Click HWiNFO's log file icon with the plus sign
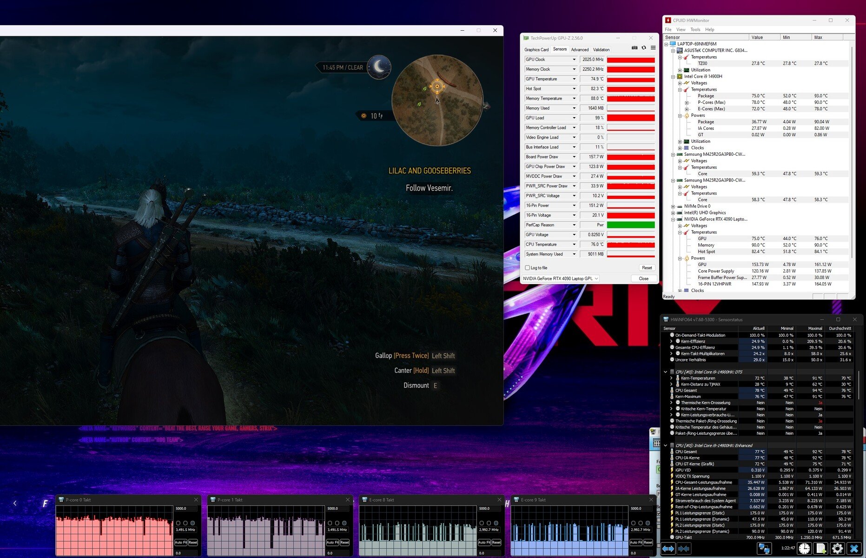Viewport: 866px width, 558px height. click(x=820, y=549)
